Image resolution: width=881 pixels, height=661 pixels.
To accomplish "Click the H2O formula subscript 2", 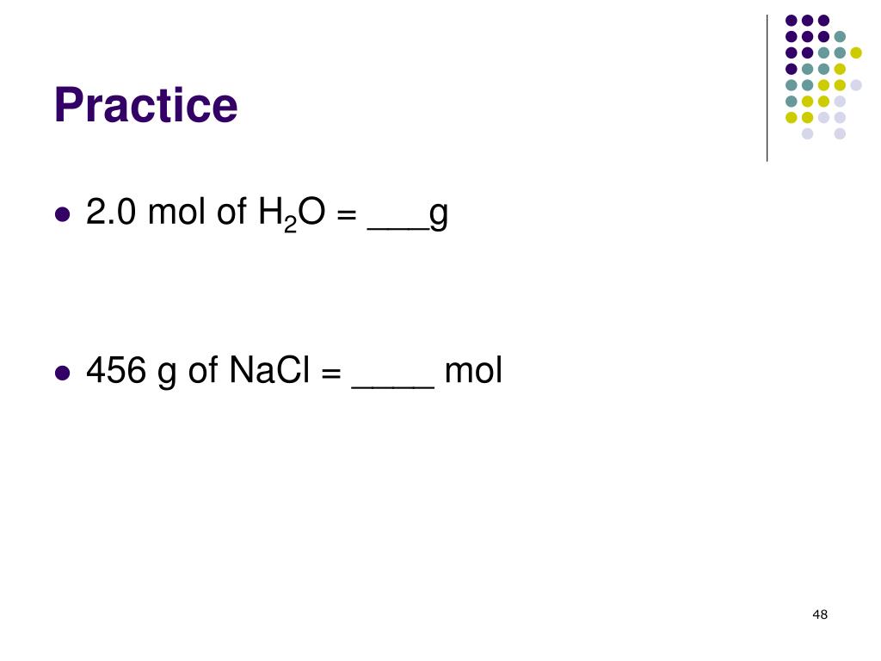I will click(290, 225).
